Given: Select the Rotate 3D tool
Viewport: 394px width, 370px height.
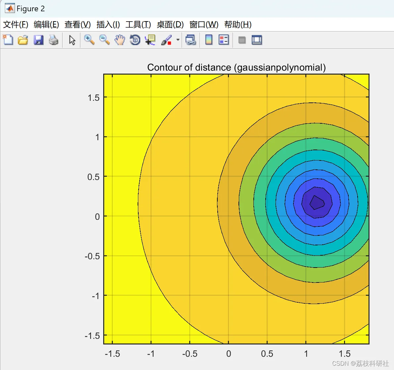Looking at the screenshot, I should click(x=135, y=40).
